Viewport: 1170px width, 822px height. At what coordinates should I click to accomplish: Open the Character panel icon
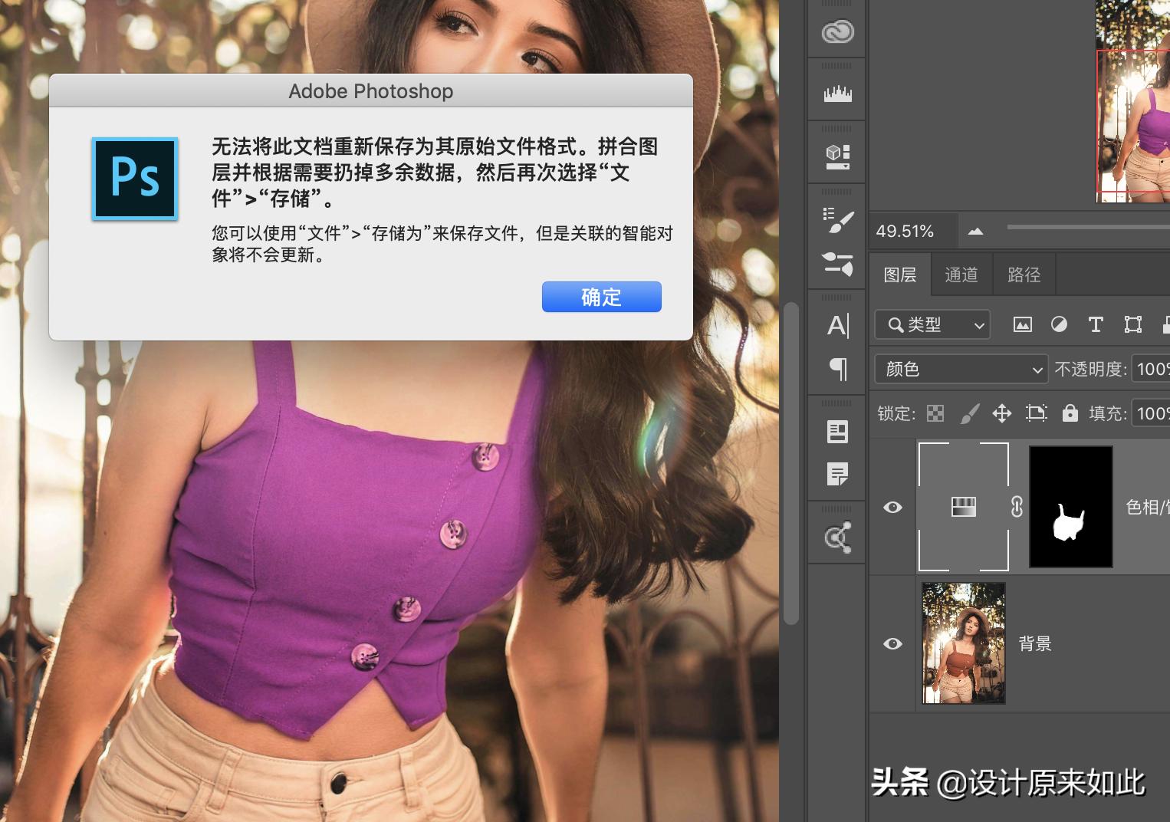click(836, 325)
